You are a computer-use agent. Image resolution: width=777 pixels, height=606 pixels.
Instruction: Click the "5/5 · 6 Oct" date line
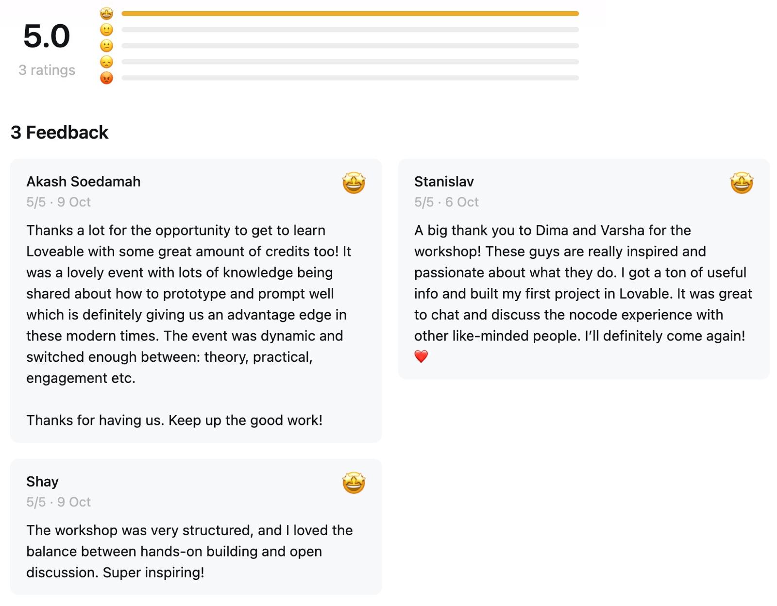446,202
